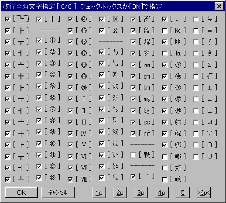Click the キャンセル button
The image size is (226, 203).
[58, 193]
